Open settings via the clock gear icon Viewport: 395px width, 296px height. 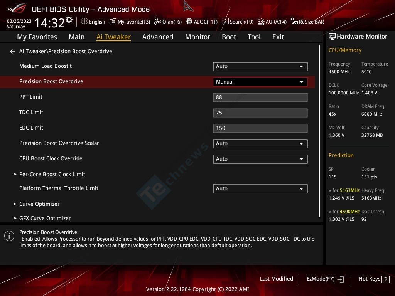69,20
